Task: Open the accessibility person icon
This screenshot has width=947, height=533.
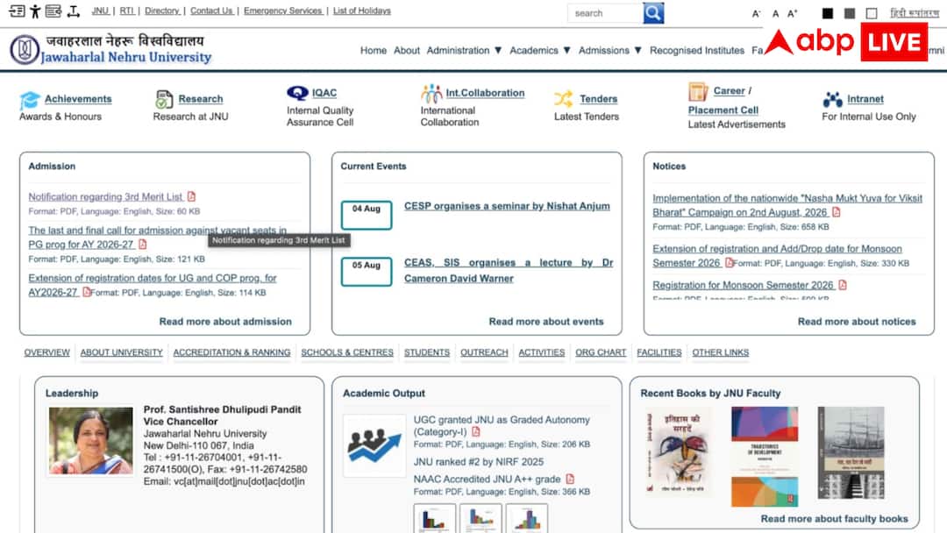Action: pyautogui.click(x=35, y=11)
